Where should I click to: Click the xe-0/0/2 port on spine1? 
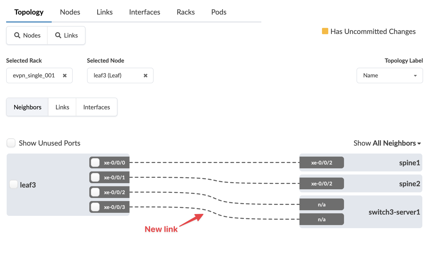[321, 163]
